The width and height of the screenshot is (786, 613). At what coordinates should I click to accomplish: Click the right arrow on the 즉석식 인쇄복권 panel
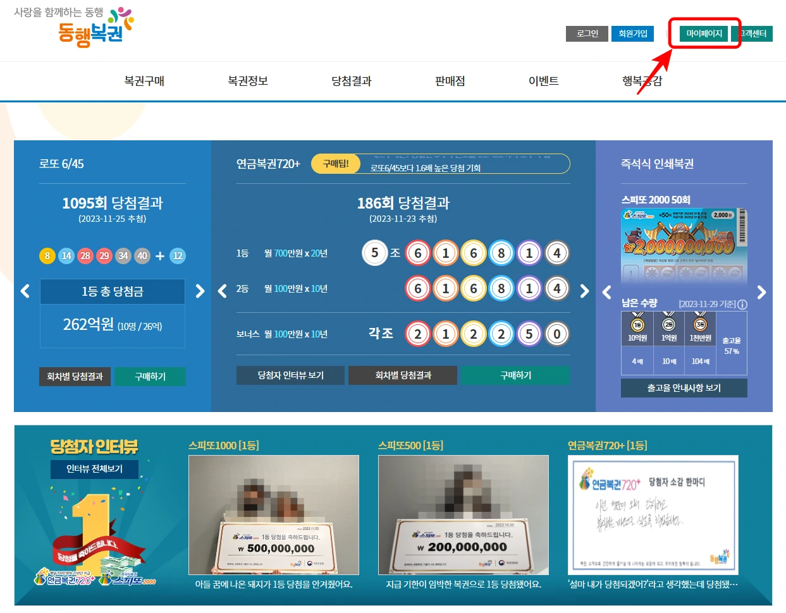point(763,291)
